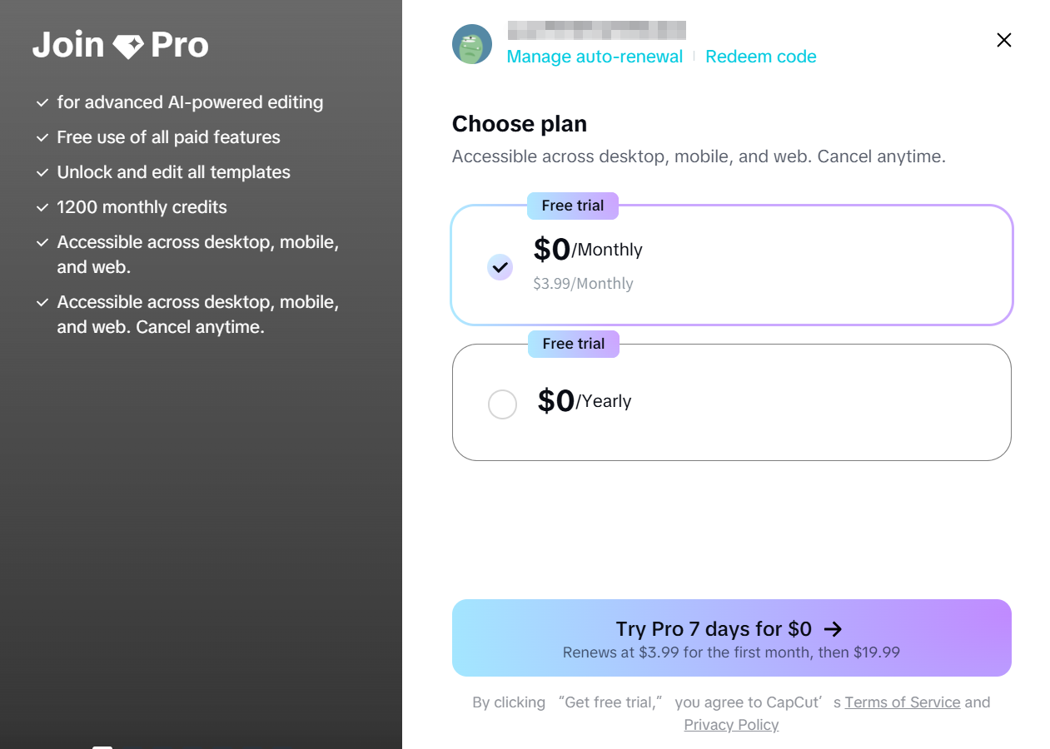Click the blurred account name area
Image resolution: width=1050 pixels, height=749 pixels.
(x=596, y=30)
